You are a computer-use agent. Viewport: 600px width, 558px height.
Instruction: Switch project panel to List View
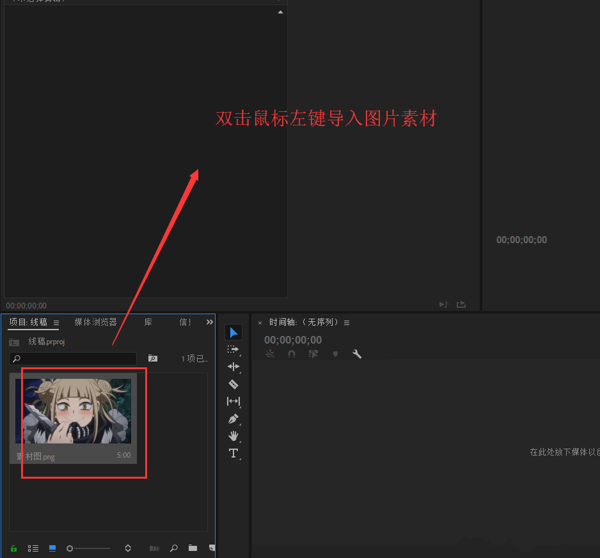pyautogui.click(x=33, y=548)
